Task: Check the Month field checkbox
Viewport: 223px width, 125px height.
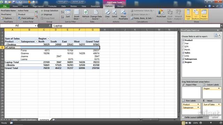Action: [x=183, y=50]
